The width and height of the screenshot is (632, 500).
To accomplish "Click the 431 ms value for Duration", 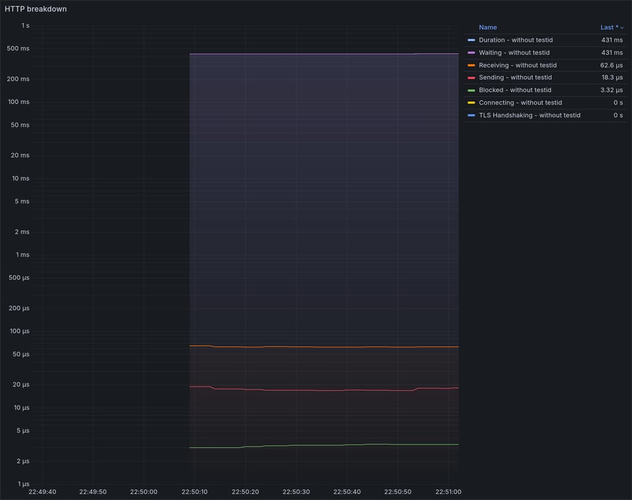I will [612, 40].
